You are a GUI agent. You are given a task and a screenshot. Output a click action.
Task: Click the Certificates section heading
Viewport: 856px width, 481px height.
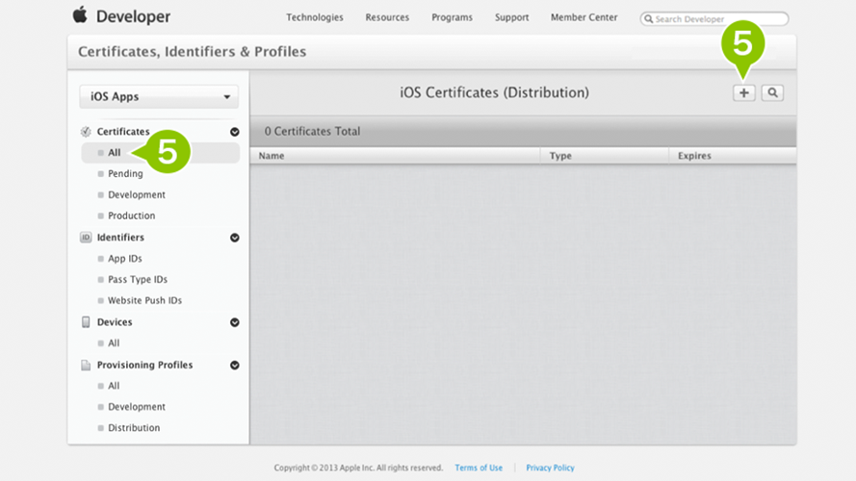pyautogui.click(x=123, y=132)
